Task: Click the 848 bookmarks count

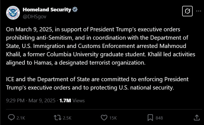Action: click(159, 118)
